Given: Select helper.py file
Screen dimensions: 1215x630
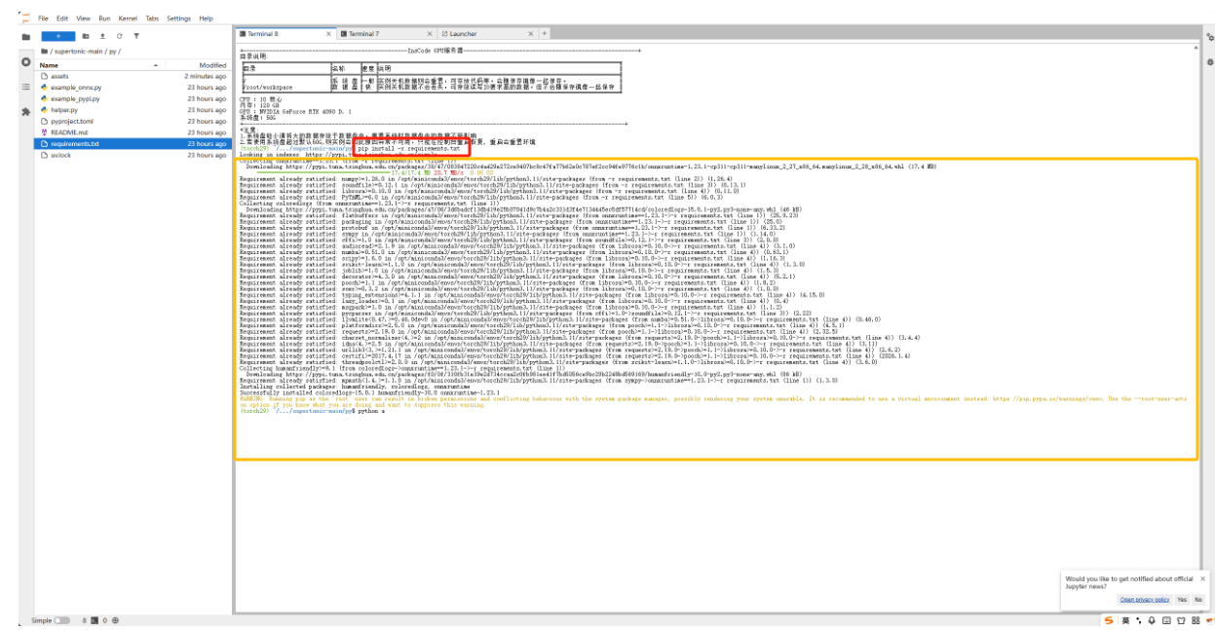Looking at the screenshot, I should [x=134, y=110].
